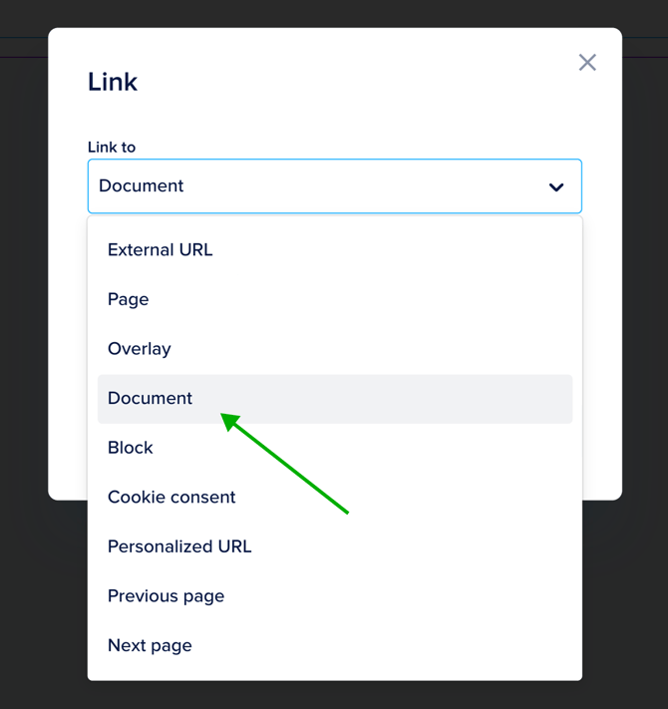Select External URL from the list

pos(161,250)
